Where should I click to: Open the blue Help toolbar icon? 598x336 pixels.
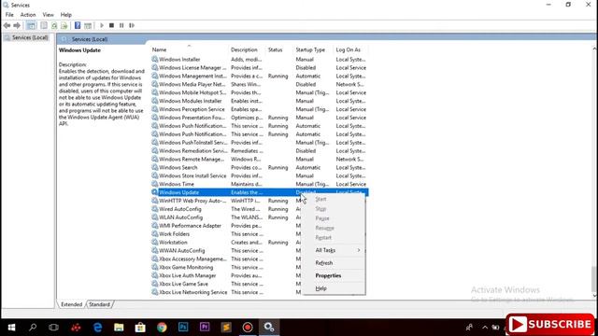[78, 25]
